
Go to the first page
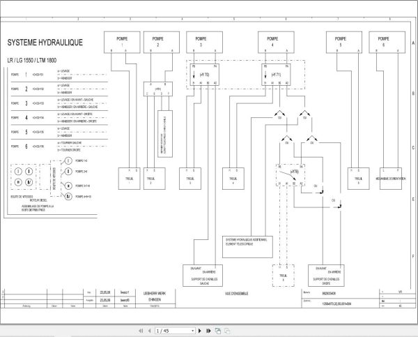click(x=141, y=331)
